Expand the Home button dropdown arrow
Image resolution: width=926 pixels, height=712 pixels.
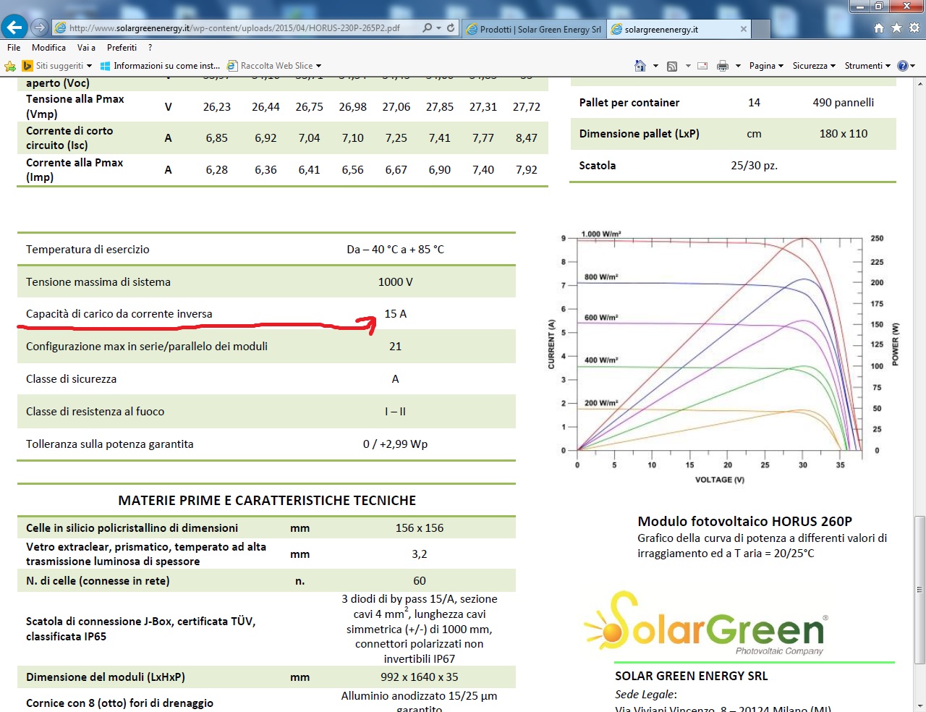[656, 66]
